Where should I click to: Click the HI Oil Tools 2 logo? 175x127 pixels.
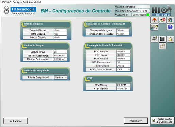pyautogui.click(x=162, y=11)
